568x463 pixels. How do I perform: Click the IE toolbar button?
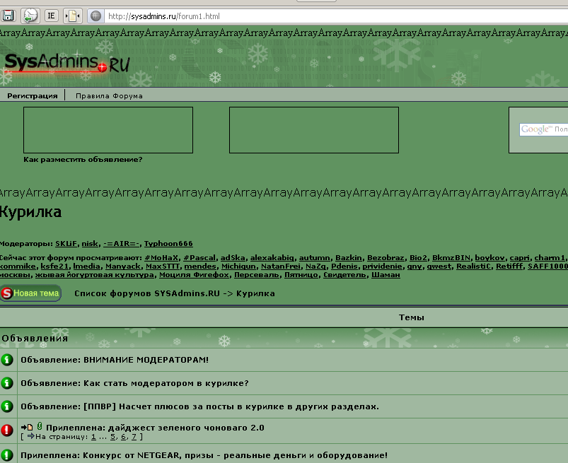click(x=51, y=16)
